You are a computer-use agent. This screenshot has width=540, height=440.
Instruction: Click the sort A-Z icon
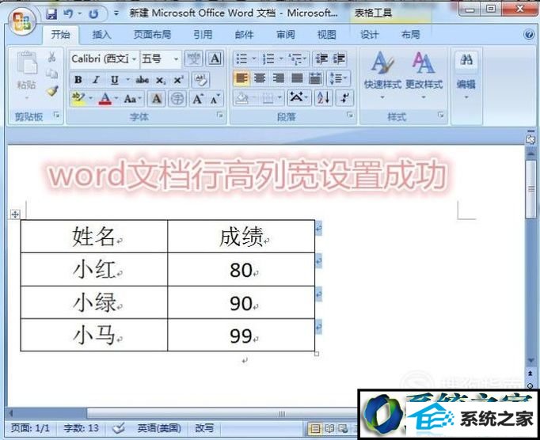(x=323, y=97)
